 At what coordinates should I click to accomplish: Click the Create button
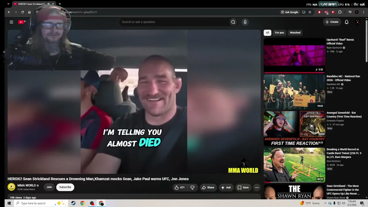(332, 22)
